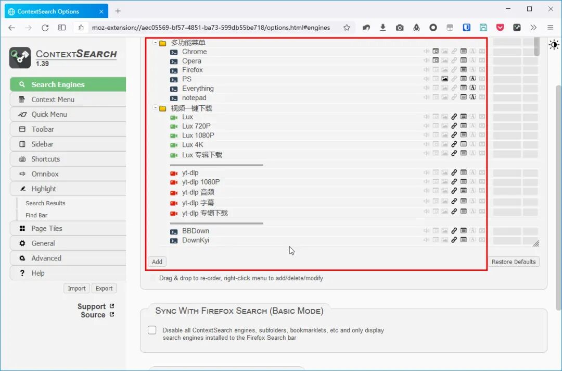Click the rocket extension icon
The height and width of the screenshot is (371, 562).
[416, 28]
